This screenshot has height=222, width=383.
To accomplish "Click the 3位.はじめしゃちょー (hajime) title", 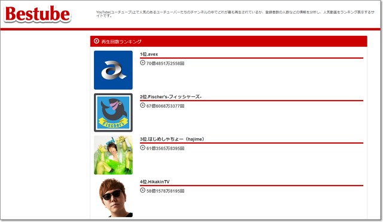I will pos(172,139).
